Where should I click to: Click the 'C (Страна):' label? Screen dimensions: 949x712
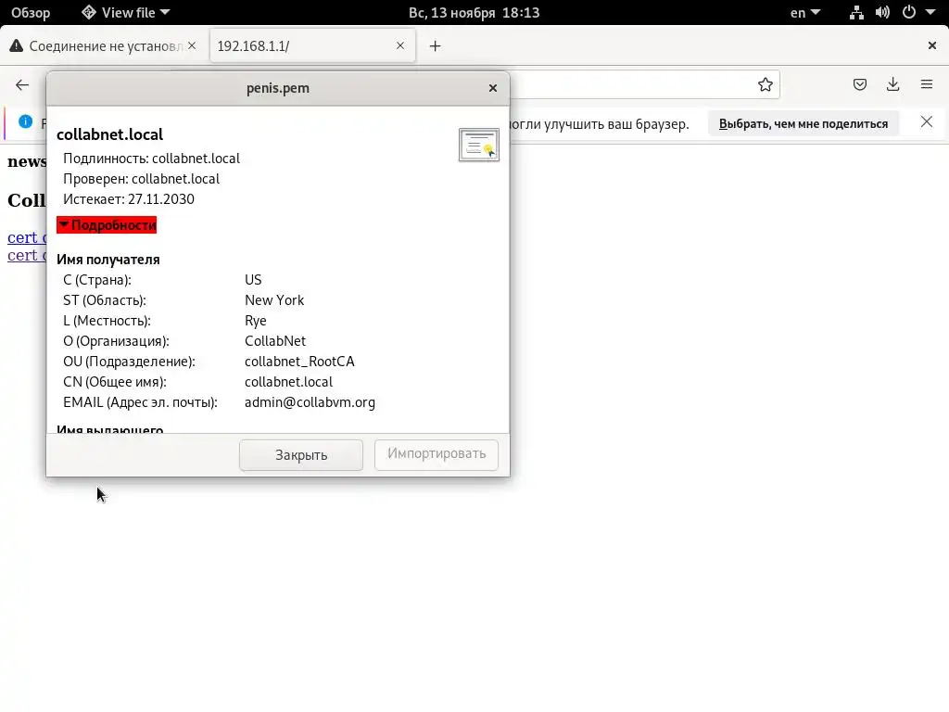click(x=96, y=280)
